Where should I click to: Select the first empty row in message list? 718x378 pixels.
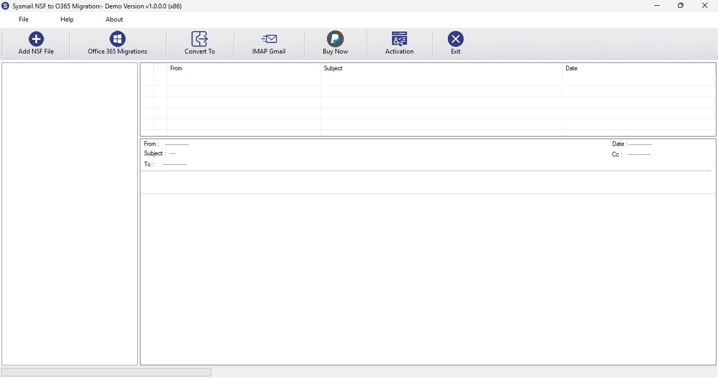tap(428, 79)
